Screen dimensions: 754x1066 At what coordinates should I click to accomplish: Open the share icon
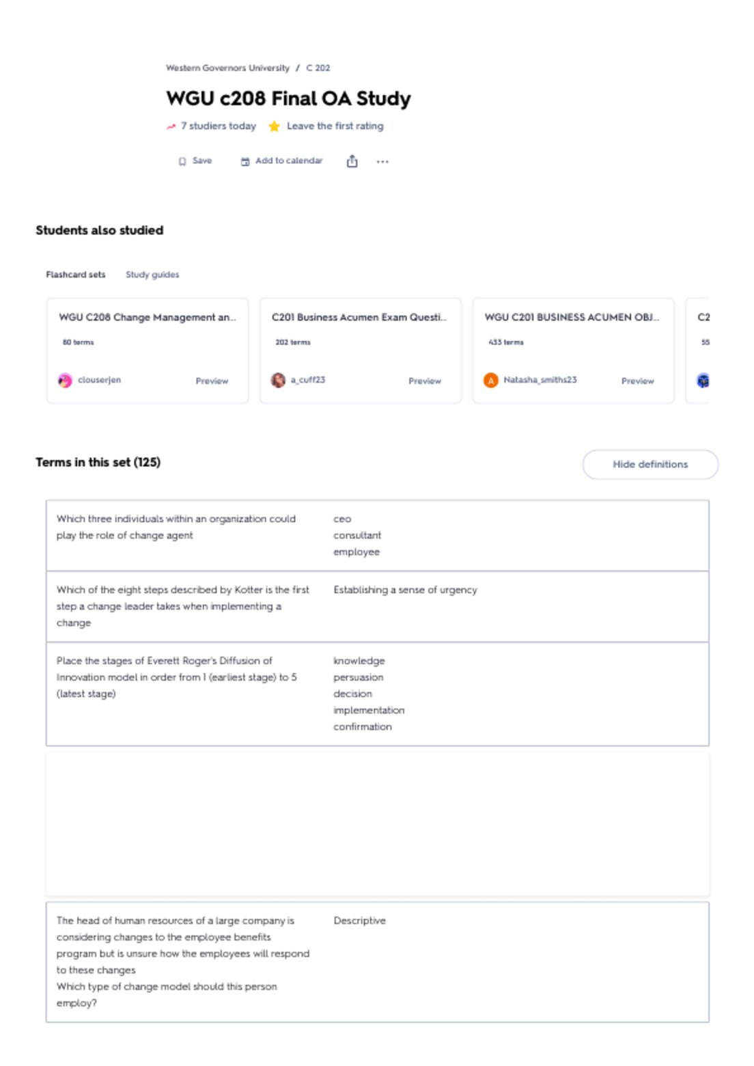(352, 161)
